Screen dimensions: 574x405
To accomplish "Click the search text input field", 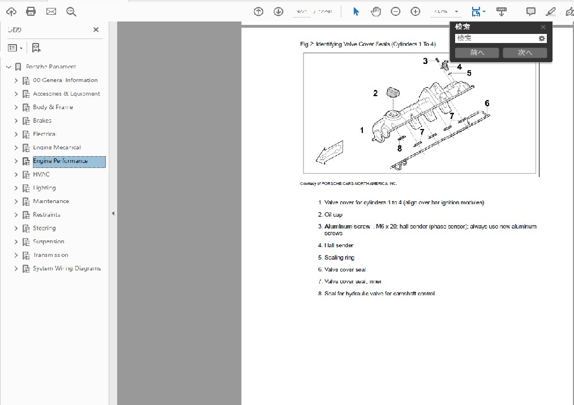I will tap(495, 38).
